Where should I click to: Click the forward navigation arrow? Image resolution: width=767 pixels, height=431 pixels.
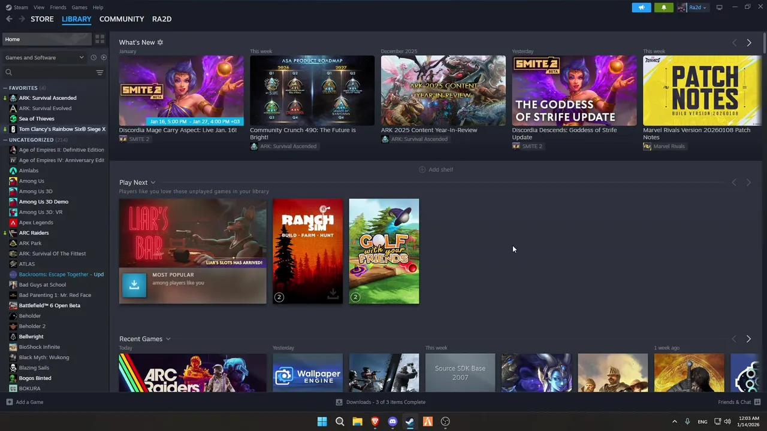22,19
